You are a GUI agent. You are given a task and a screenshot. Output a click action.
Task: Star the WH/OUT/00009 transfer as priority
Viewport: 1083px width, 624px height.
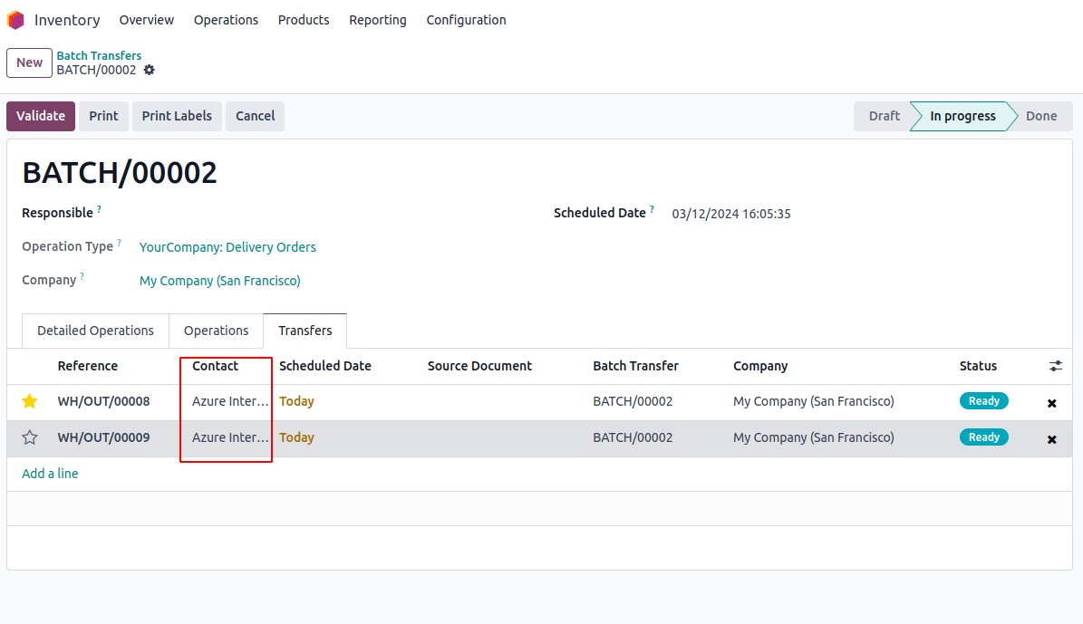[x=30, y=437]
